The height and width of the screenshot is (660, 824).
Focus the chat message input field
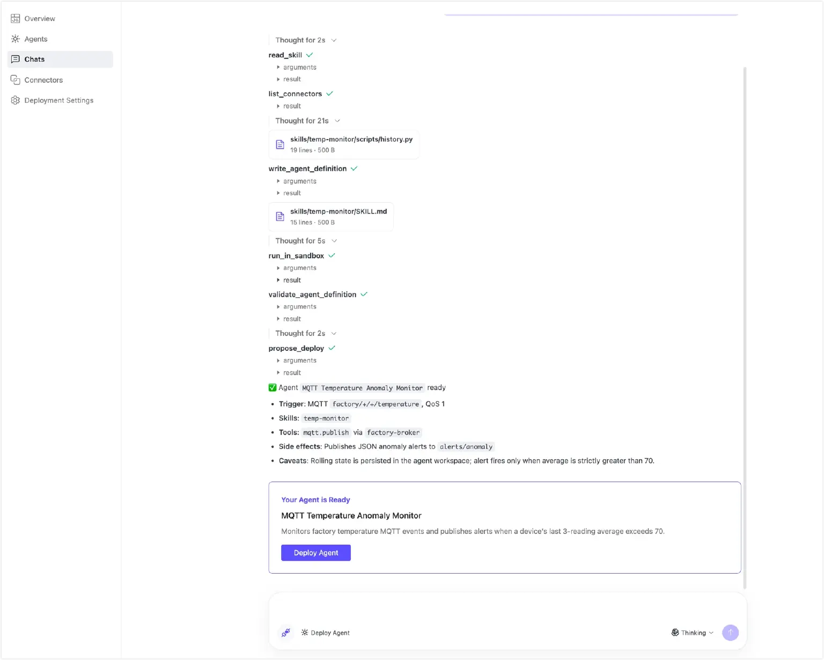pos(507,608)
